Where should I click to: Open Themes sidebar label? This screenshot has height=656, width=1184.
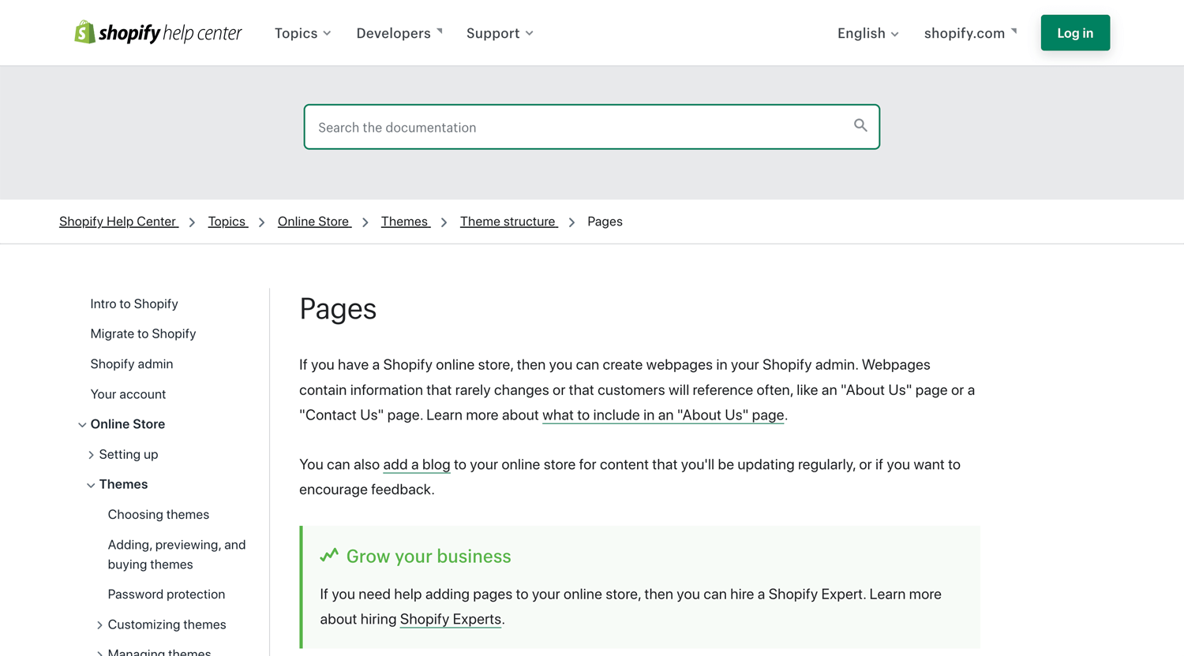click(x=123, y=484)
